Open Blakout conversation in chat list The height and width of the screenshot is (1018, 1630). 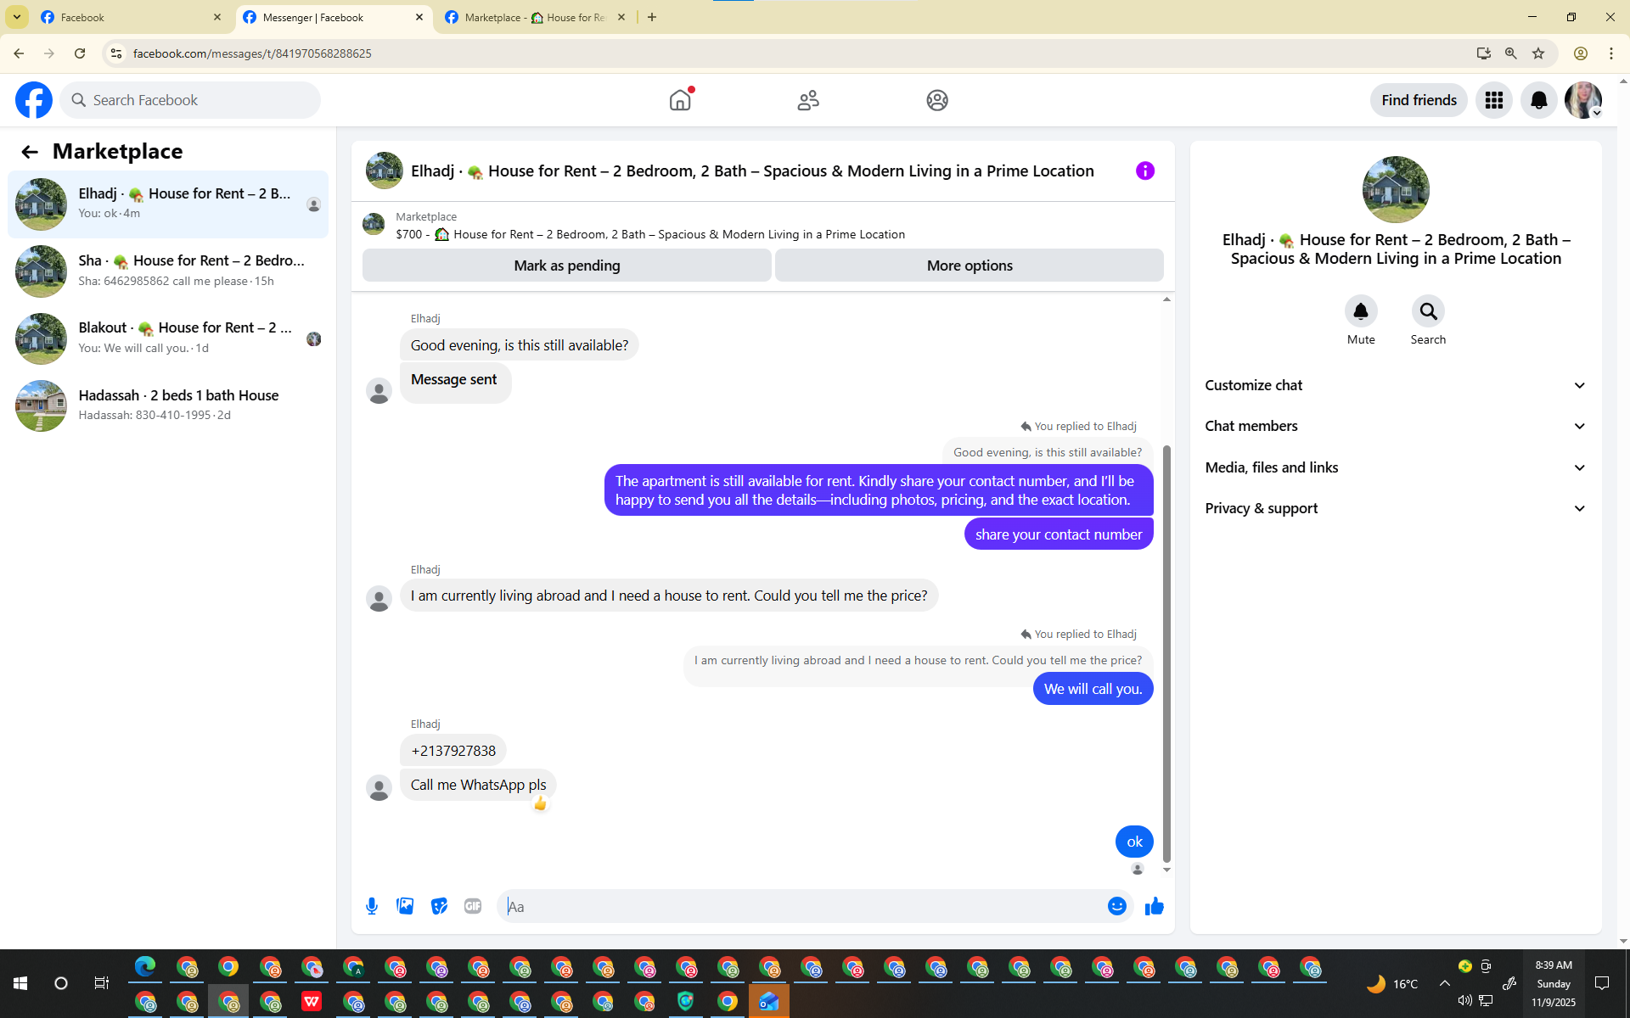coord(168,338)
